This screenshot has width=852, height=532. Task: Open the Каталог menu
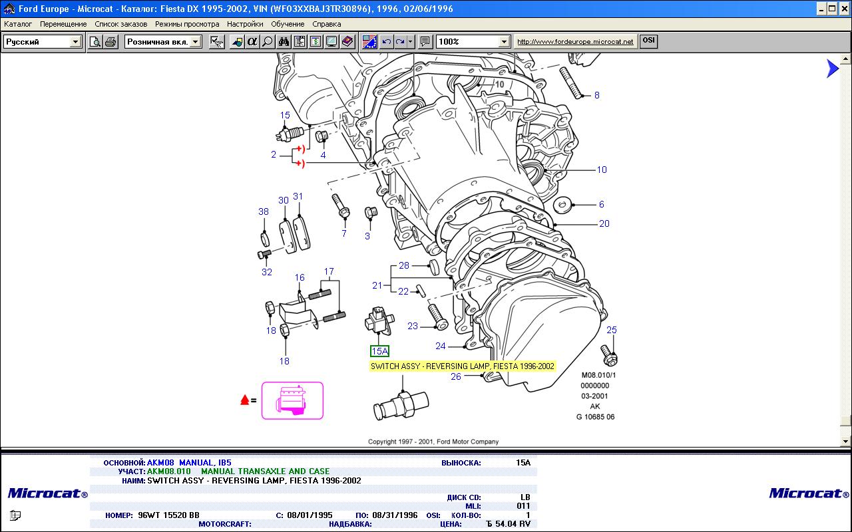(x=18, y=24)
